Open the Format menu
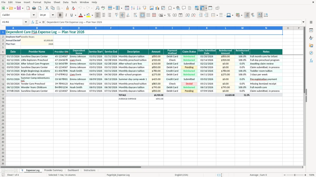The image size is (316, 177). tap(37, 2)
